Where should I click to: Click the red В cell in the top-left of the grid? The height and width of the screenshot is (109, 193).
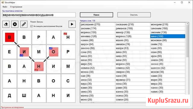(x=10, y=37)
